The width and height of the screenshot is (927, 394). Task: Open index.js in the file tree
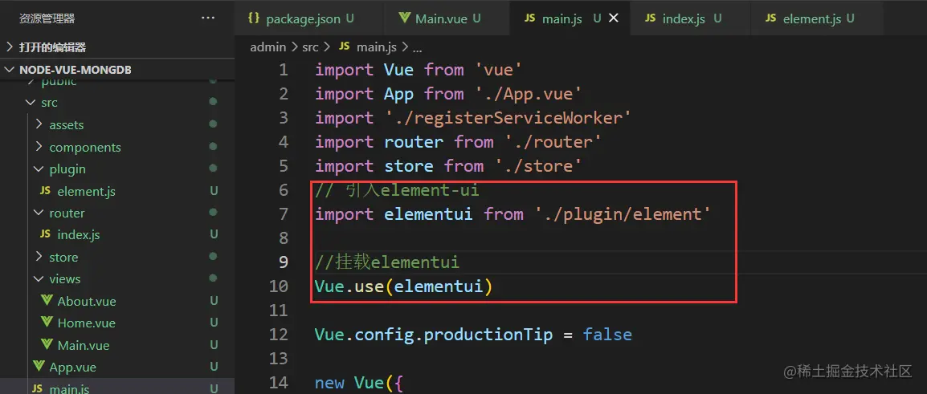[79, 235]
